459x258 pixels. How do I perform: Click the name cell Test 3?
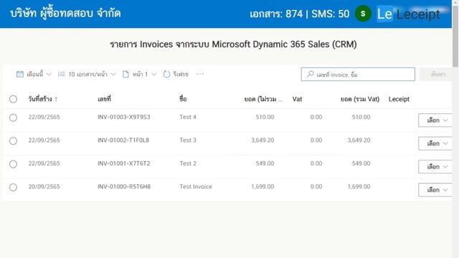[x=188, y=140]
